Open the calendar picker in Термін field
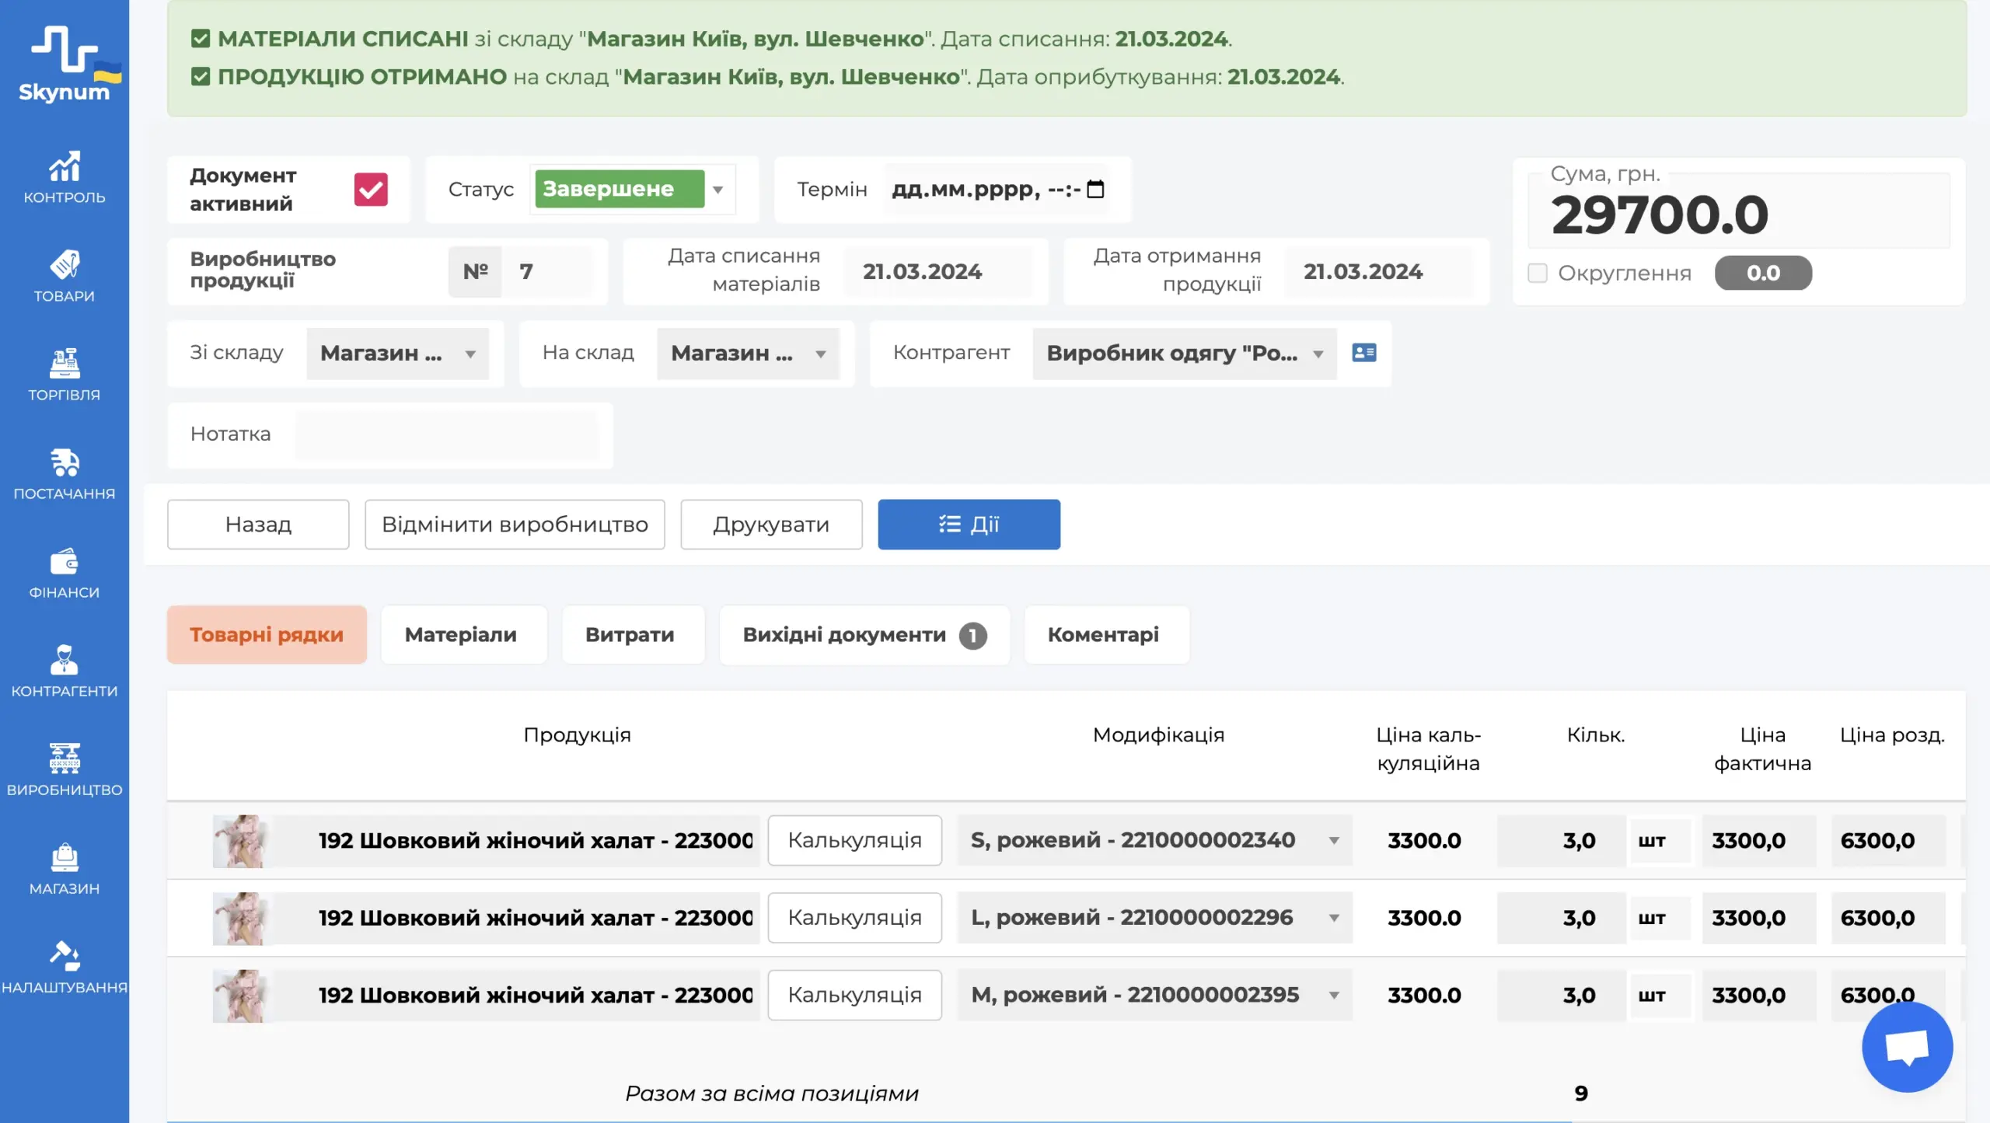This screenshot has width=1990, height=1123. pyautogui.click(x=1095, y=190)
